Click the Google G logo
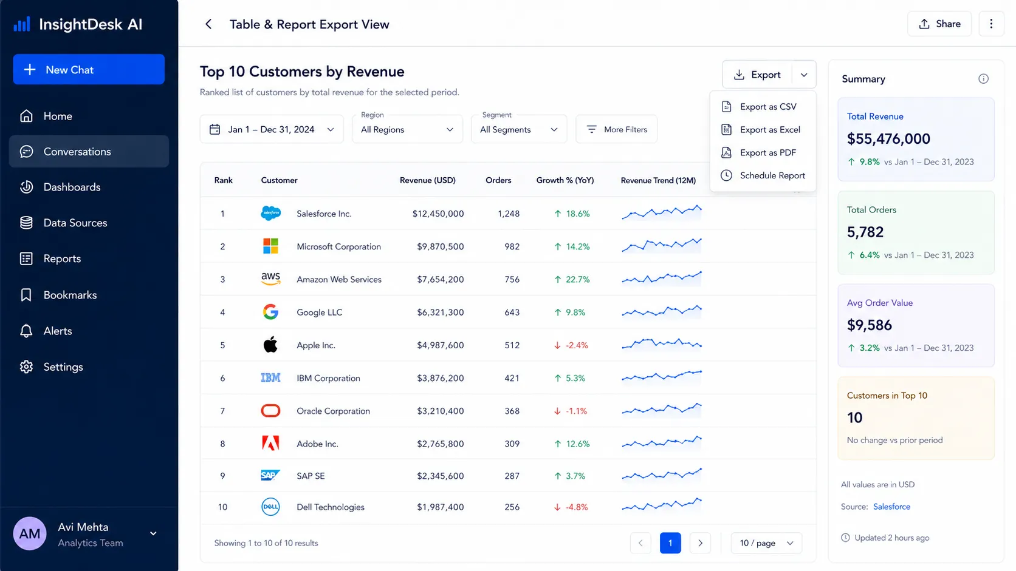Image resolution: width=1016 pixels, height=571 pixels. [270, 312]
